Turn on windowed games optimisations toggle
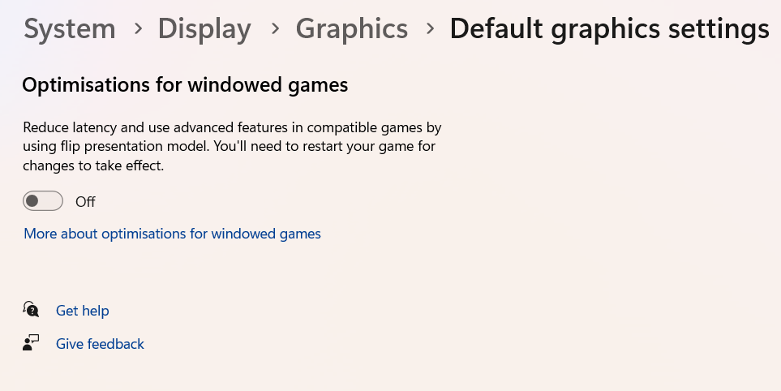The height and width of the screenshot is (391, 781). [x=43, y=200]
